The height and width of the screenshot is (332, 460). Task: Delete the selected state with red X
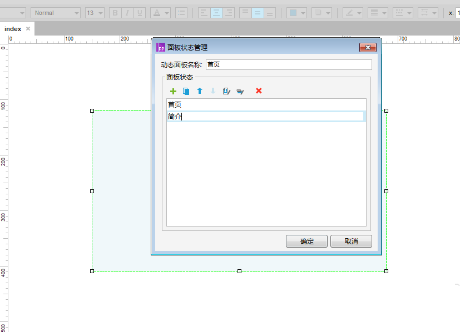coord(259,90)
